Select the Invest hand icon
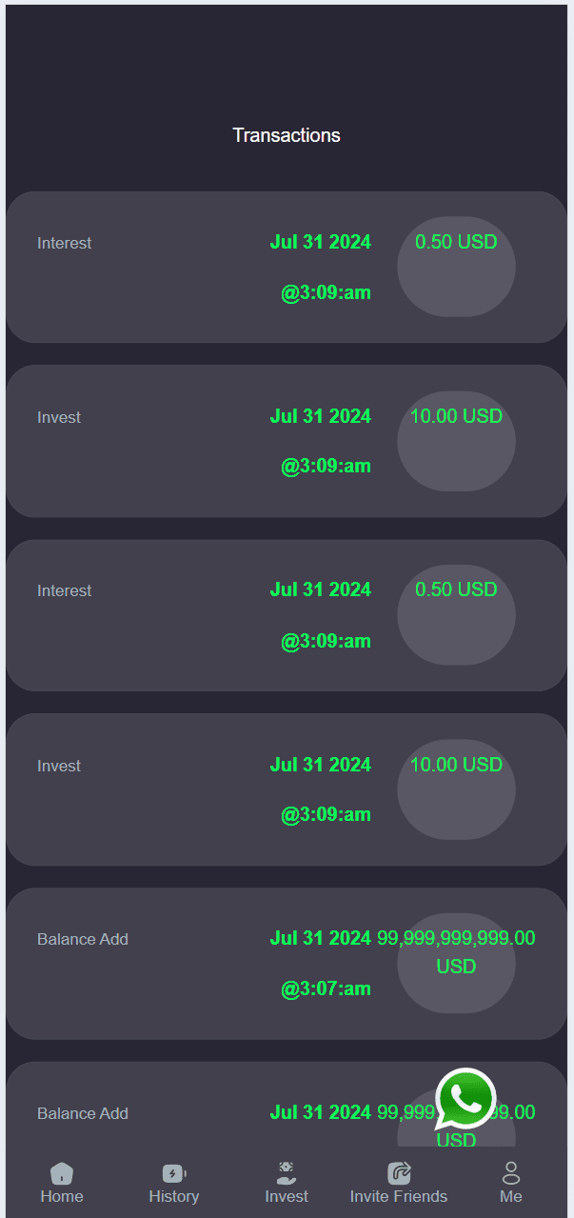The image size is (574, 1218). [287, 1172]
